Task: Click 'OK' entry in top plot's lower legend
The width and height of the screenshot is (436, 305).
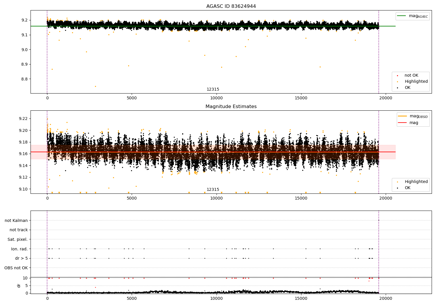Action: pyautogui.click(x=408, y=88)
